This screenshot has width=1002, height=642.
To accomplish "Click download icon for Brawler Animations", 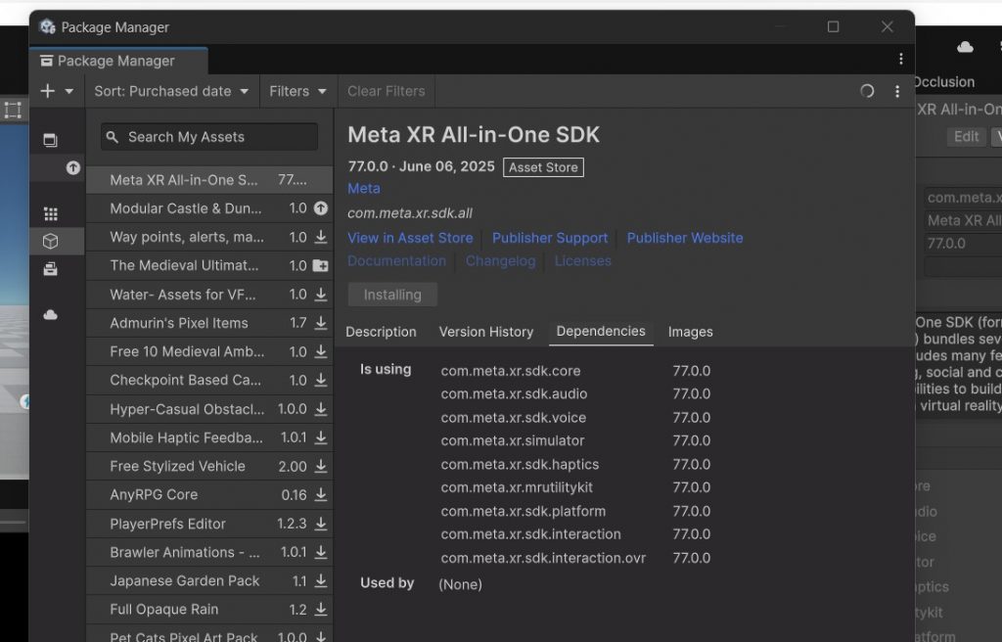I will [321, 552].
